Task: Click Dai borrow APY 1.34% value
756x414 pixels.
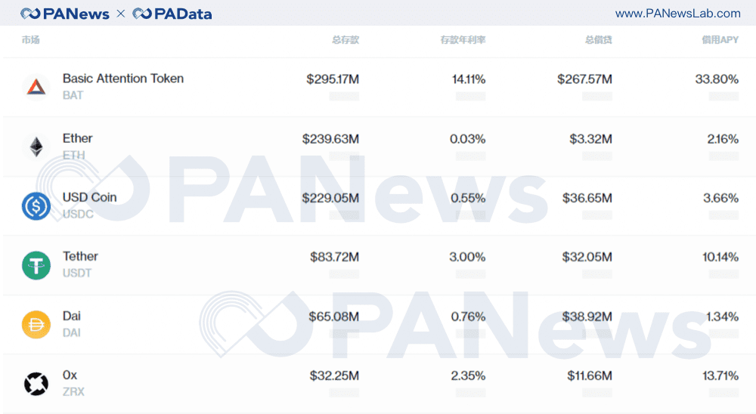Action: (722, 317)
